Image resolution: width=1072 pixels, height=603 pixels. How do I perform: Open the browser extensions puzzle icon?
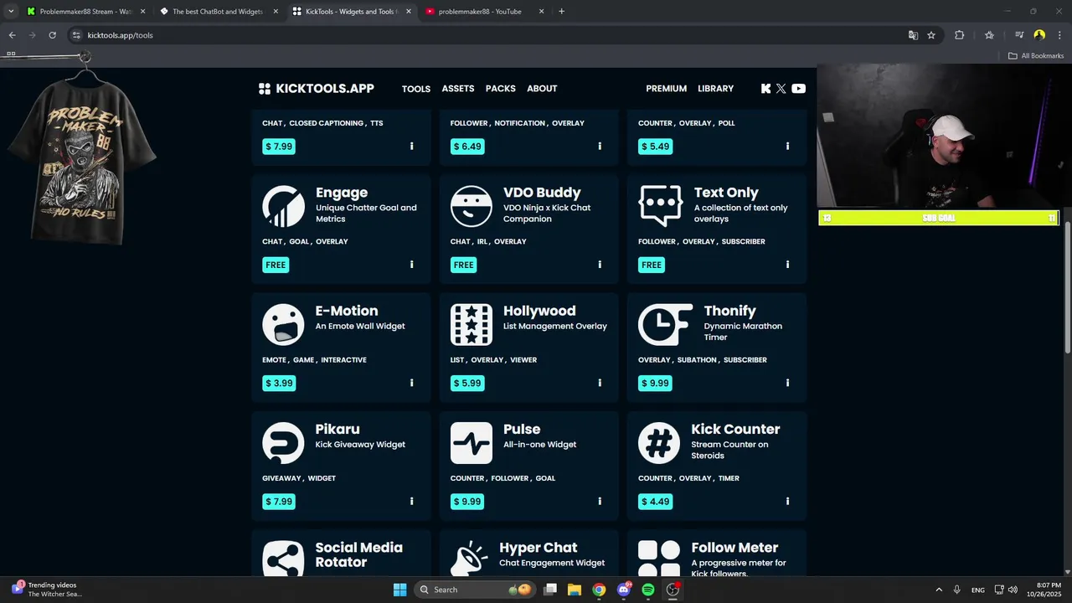click(x=960, y=35)
